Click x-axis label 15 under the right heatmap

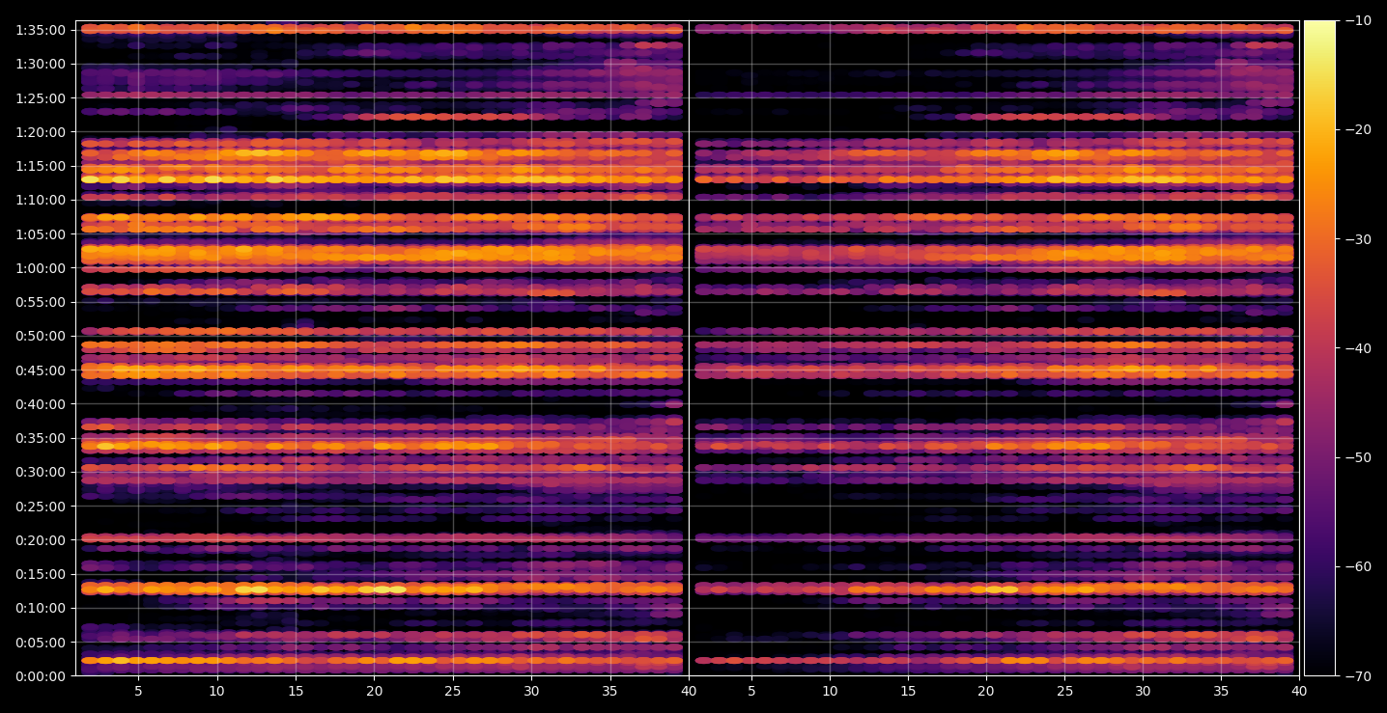[x=908, y=692]
